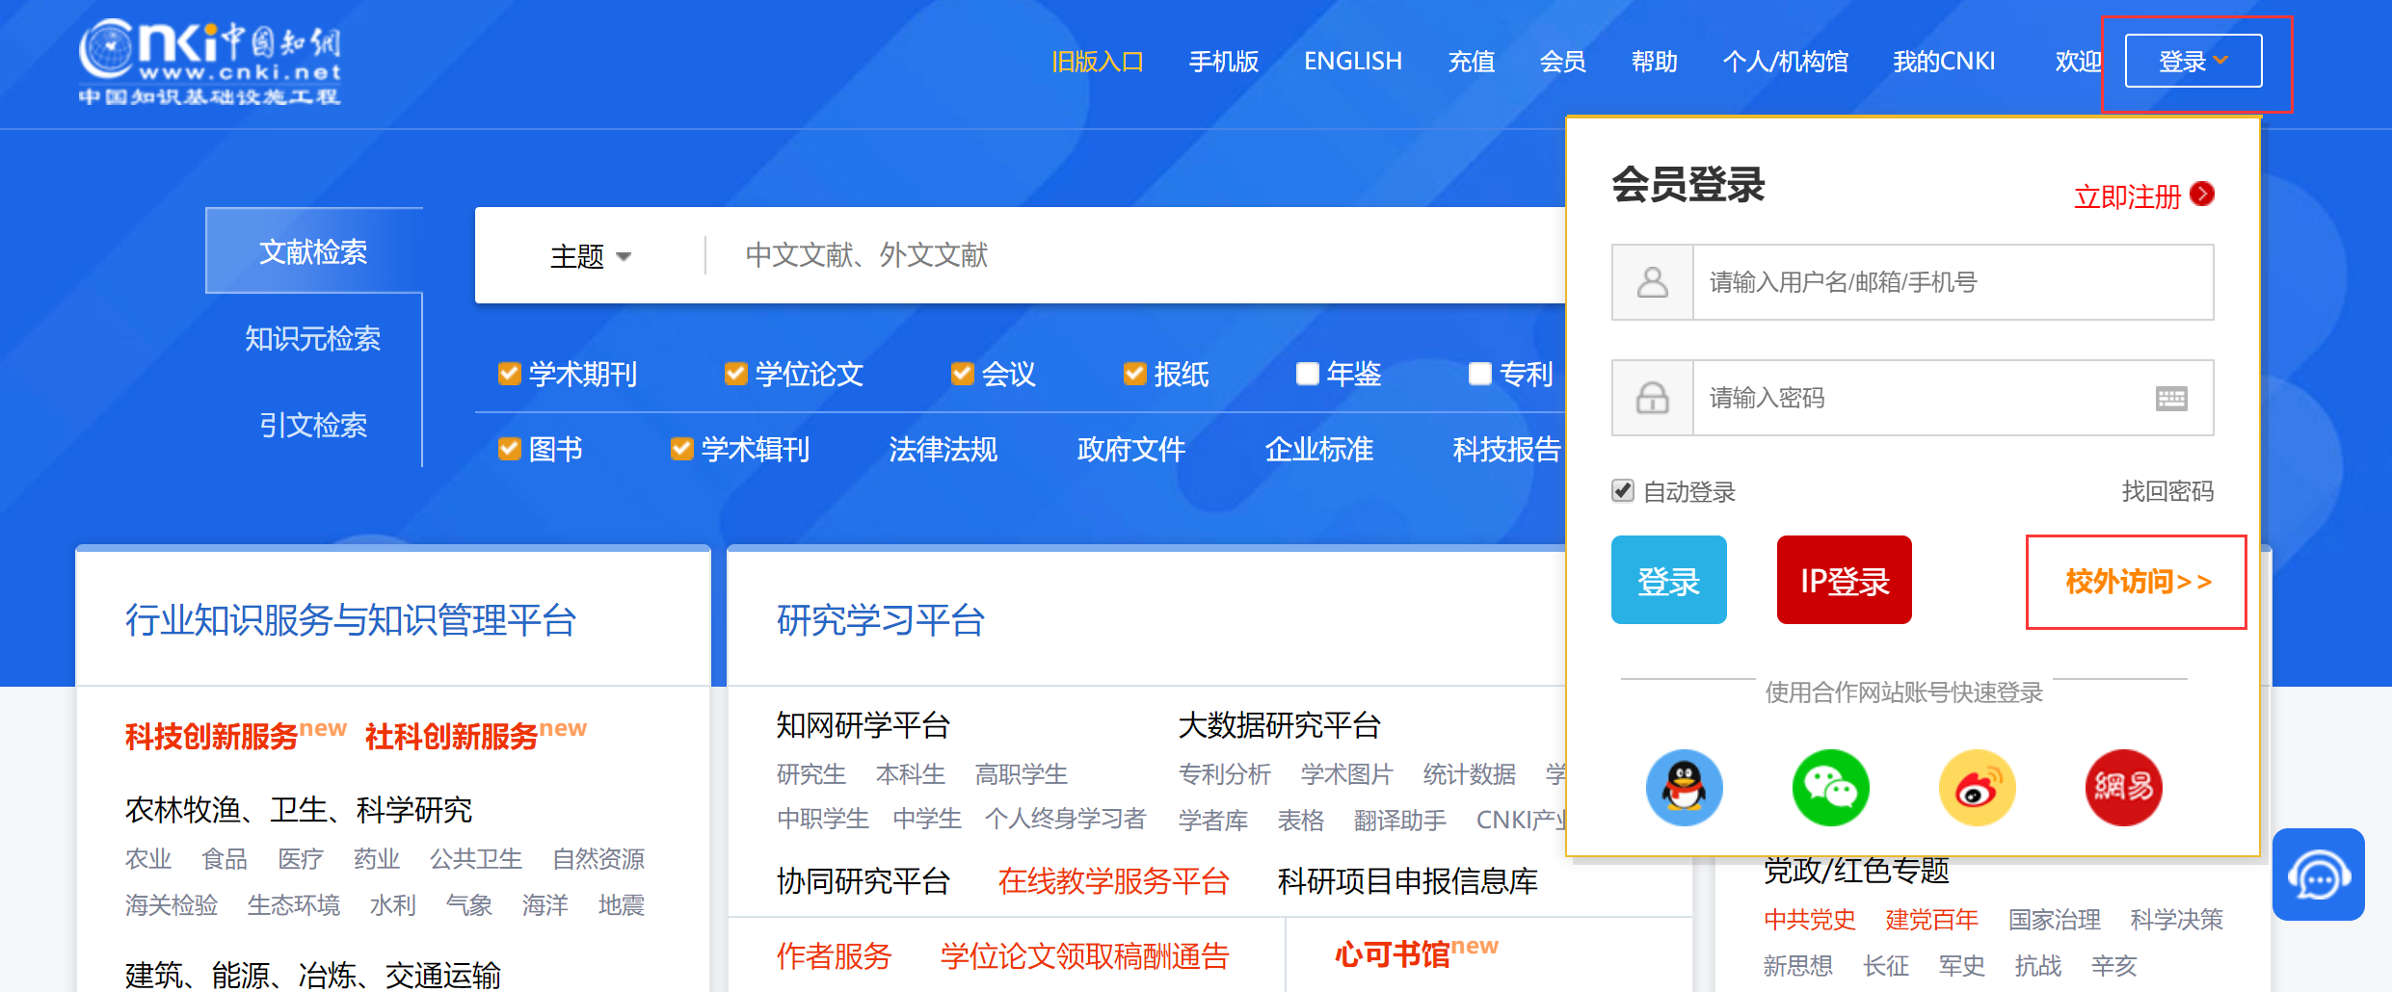
Task: Open the blue customer service chat icon
Action: point(2318,875)
